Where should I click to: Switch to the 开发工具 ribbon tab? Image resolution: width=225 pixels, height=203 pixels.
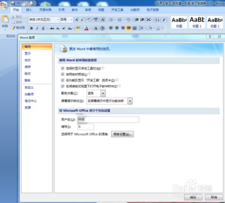pos(118,10)
